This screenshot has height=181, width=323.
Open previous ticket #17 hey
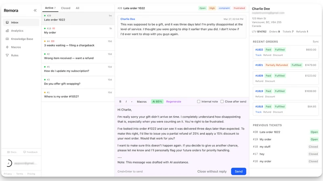[x=286, y=154]
